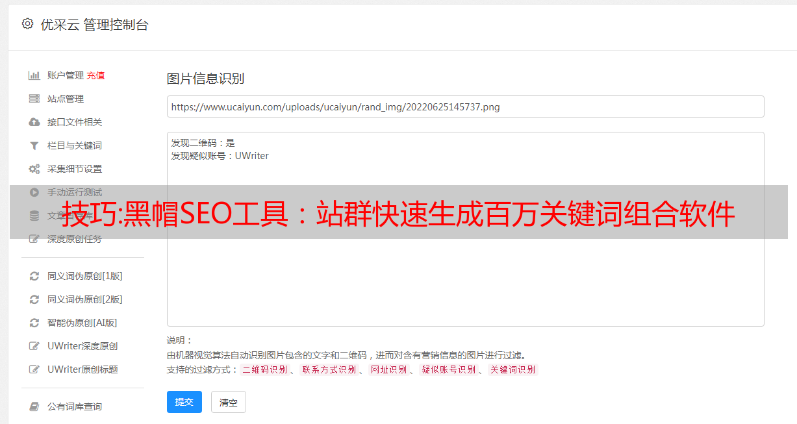This screenshot has width=797, height=424.
Task: Click the 疑似账号识别 tag
Action: tap(448, 369)
